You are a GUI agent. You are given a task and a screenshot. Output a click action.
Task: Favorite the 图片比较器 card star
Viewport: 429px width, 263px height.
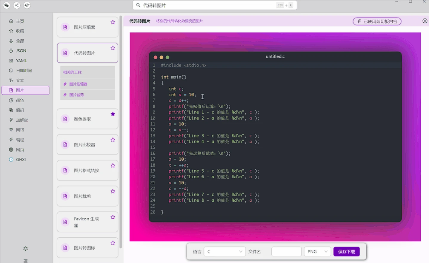(113, 140)
